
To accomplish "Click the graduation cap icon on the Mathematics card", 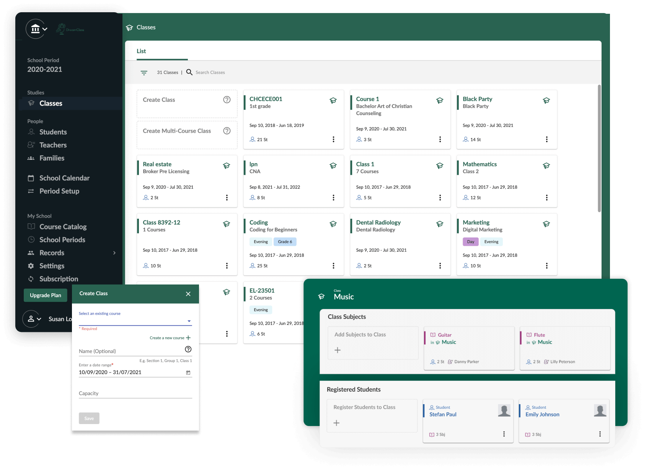I will (x=546, y=166).
